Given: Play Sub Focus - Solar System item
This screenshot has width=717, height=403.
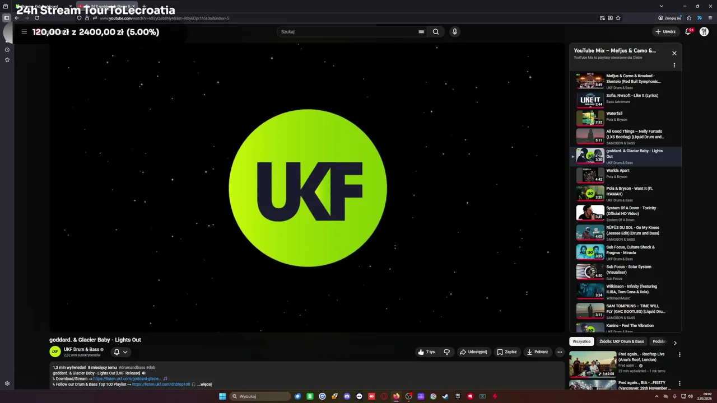Looking at the screenshot, I should tap(626, 272).
